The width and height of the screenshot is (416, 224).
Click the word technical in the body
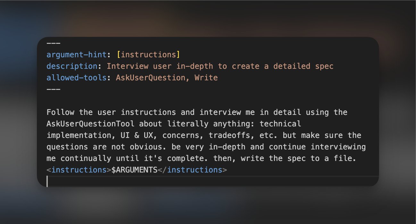click(x=280, y=124)
